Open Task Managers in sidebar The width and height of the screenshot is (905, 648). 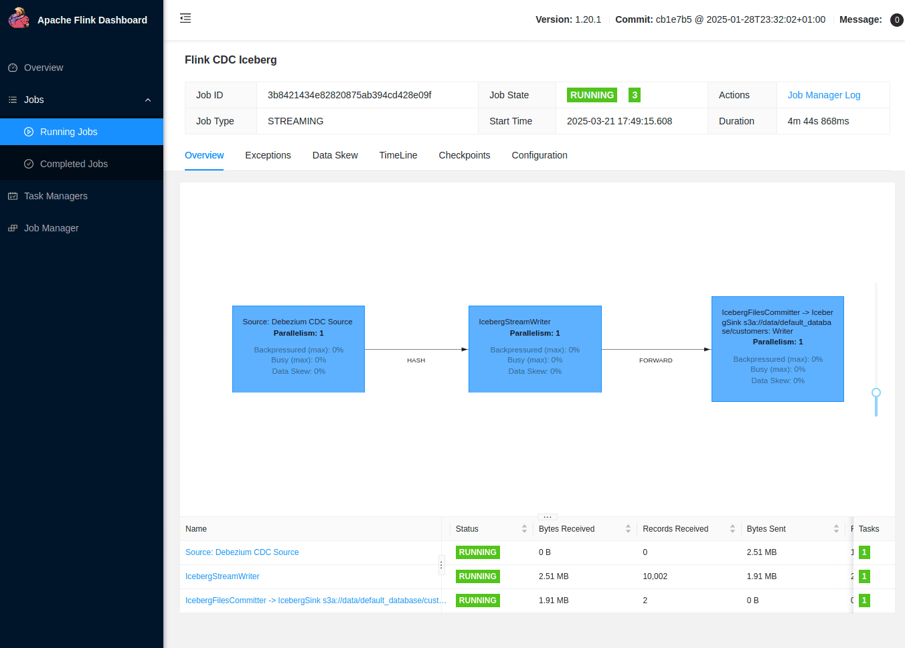click(x=82, y=196)
